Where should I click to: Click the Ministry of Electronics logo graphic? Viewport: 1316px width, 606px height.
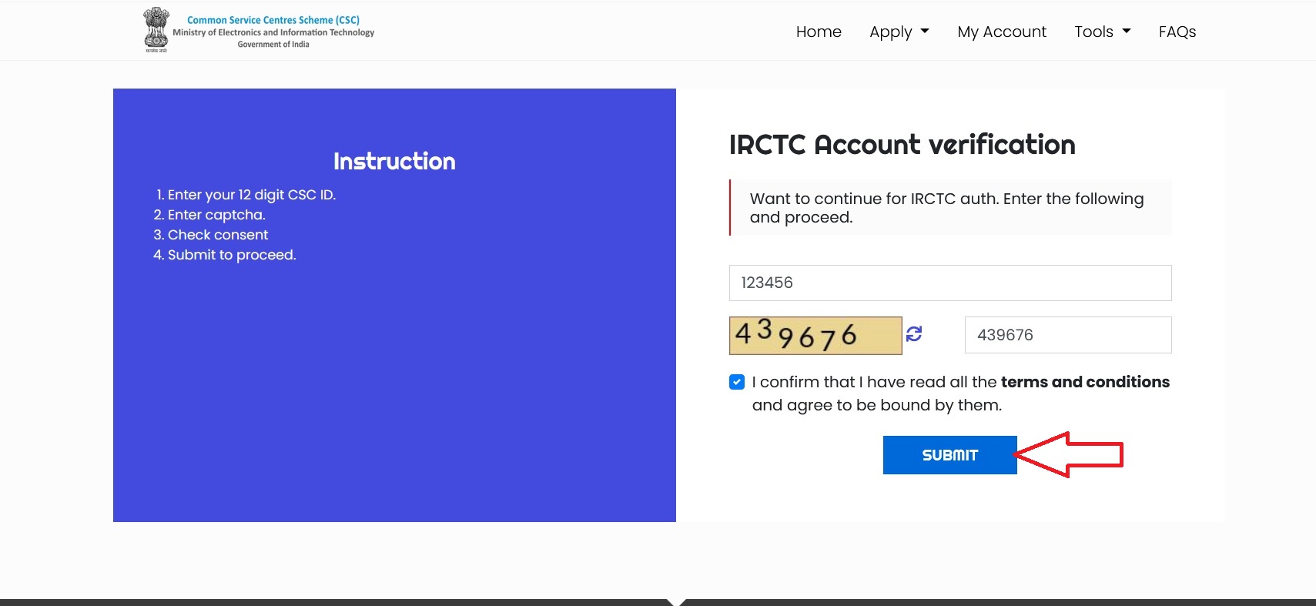coord(156,29)
